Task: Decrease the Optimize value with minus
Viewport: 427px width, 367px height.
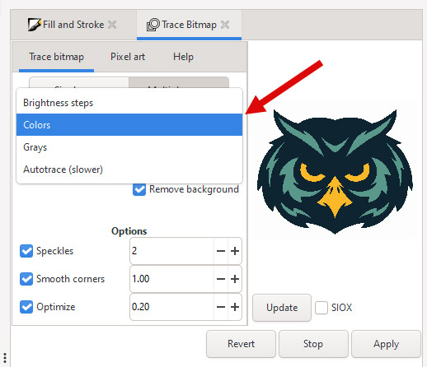Action: coord(221,307)
